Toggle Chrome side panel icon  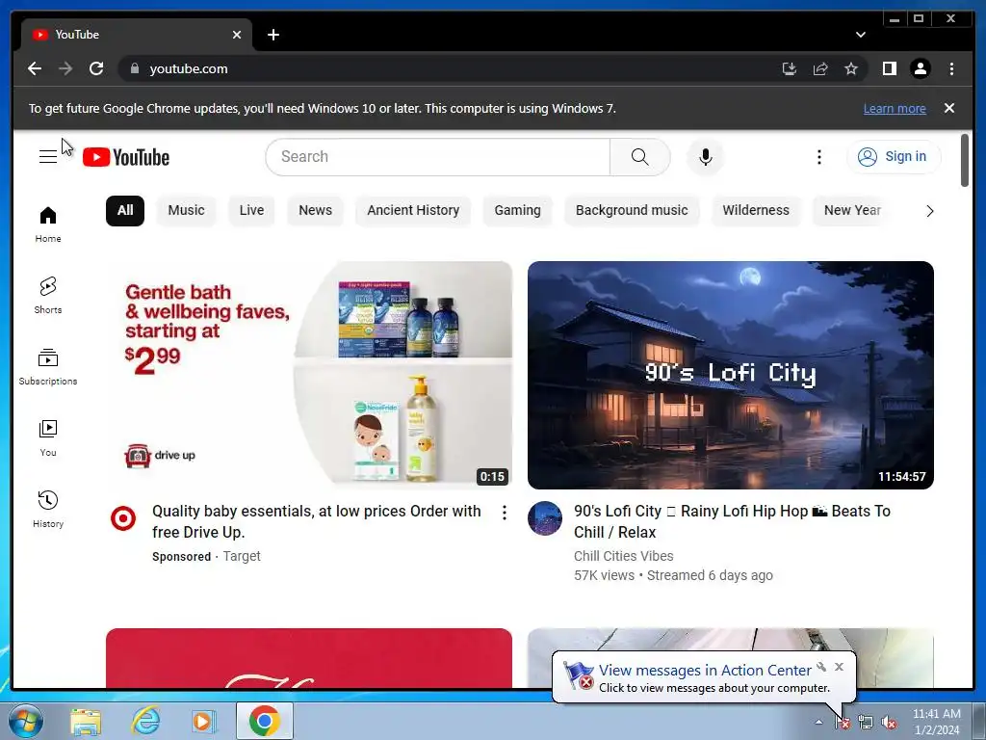pos(889,68)
